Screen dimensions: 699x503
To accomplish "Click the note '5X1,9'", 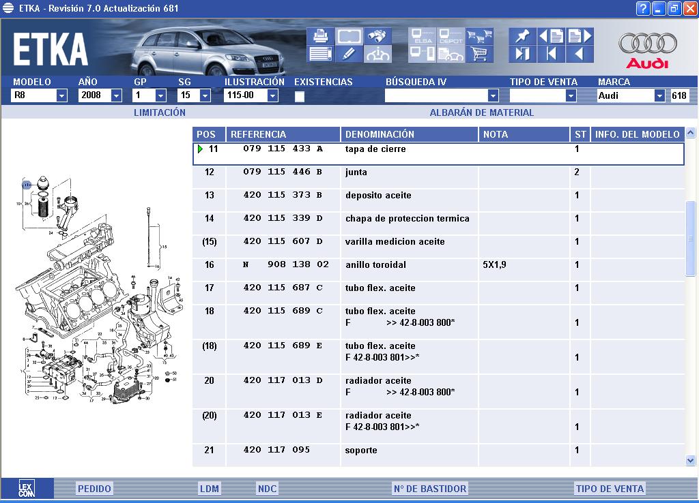I will click(x=494, y=265).
